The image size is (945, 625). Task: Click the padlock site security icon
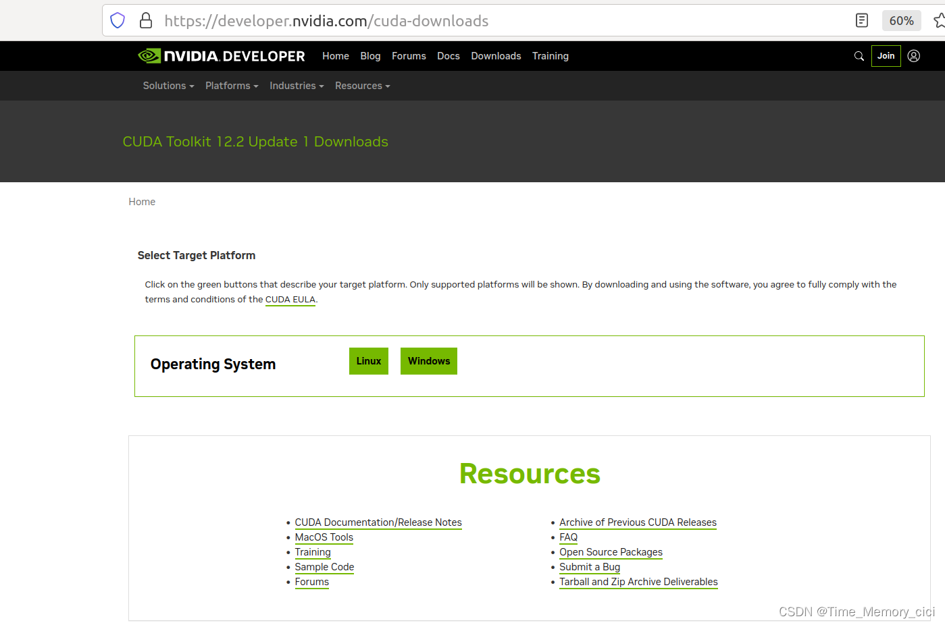coord(146,20)
